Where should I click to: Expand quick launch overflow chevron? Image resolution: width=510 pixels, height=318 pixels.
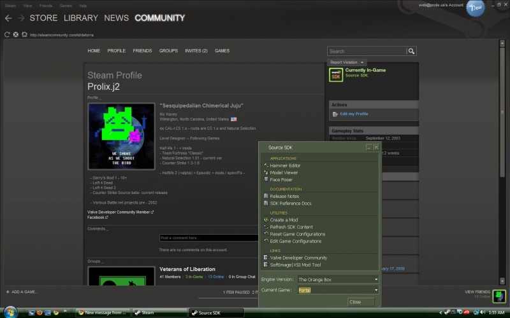coord(65,311)
